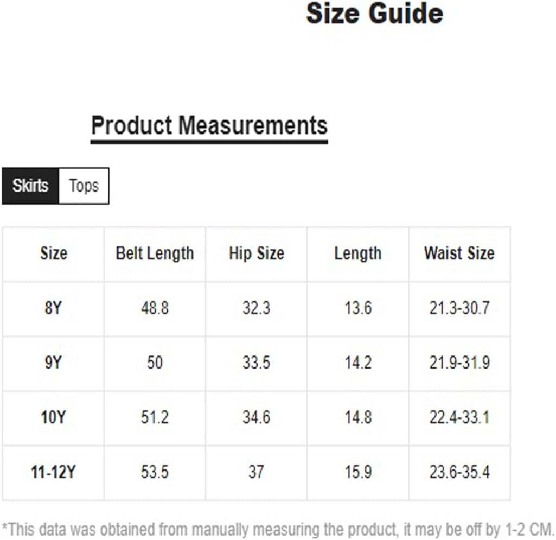Screen dimensions: 556x540
Task: Click the Hip Size column header
Action: (257, 253)
